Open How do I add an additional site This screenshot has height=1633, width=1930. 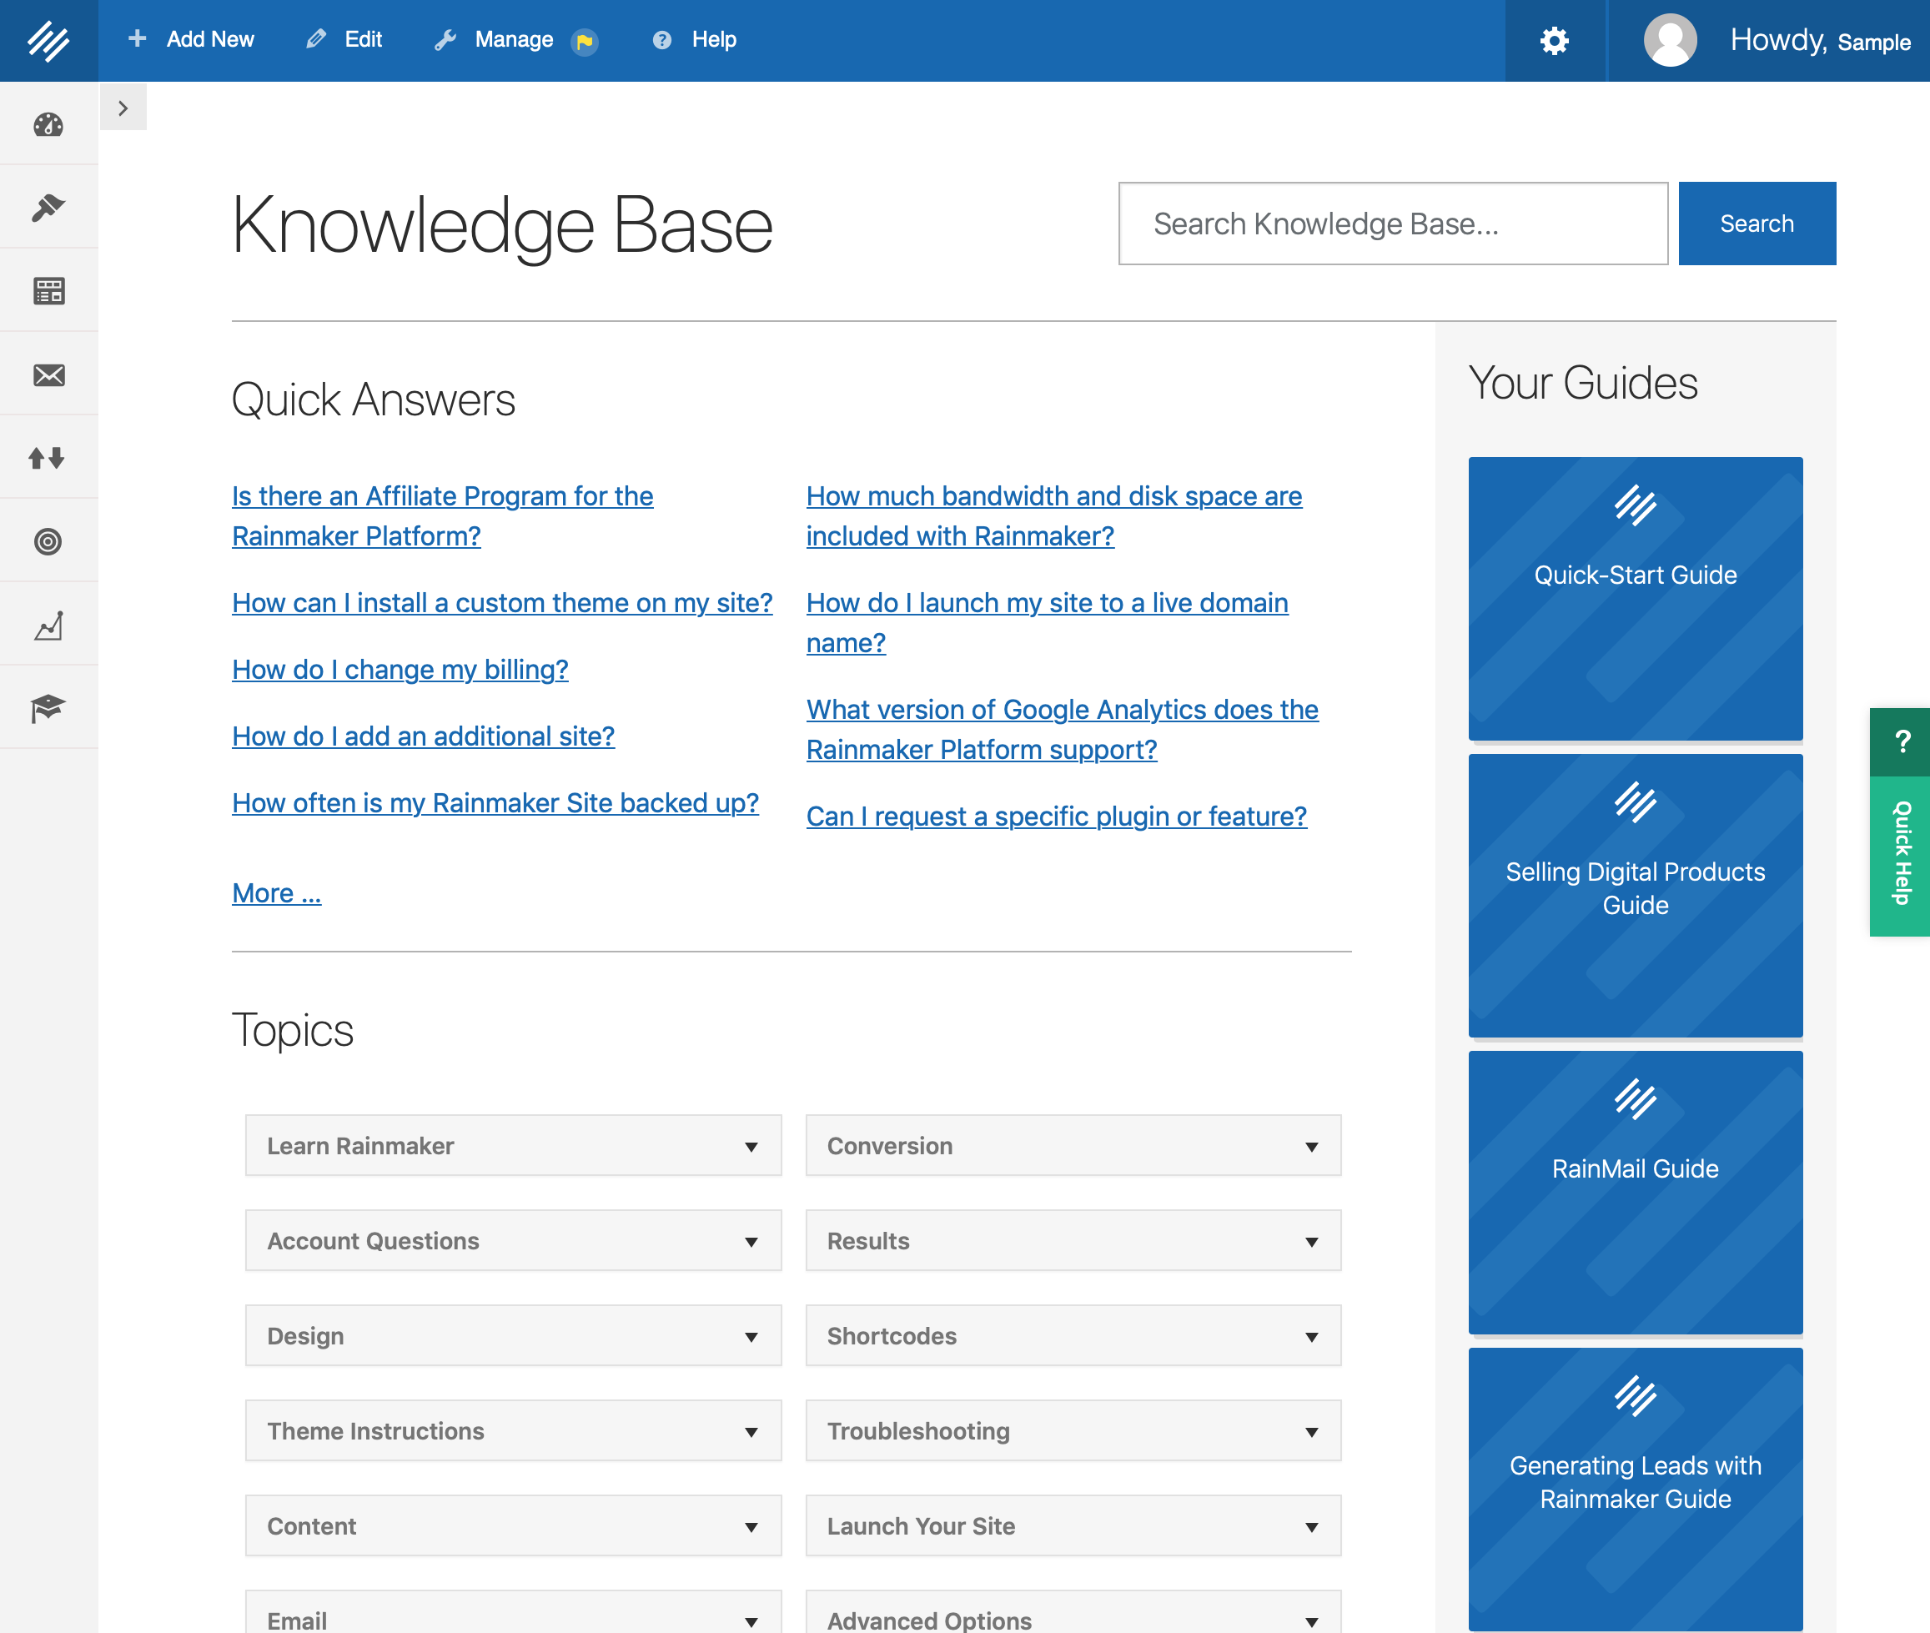[x=423, y=736]
